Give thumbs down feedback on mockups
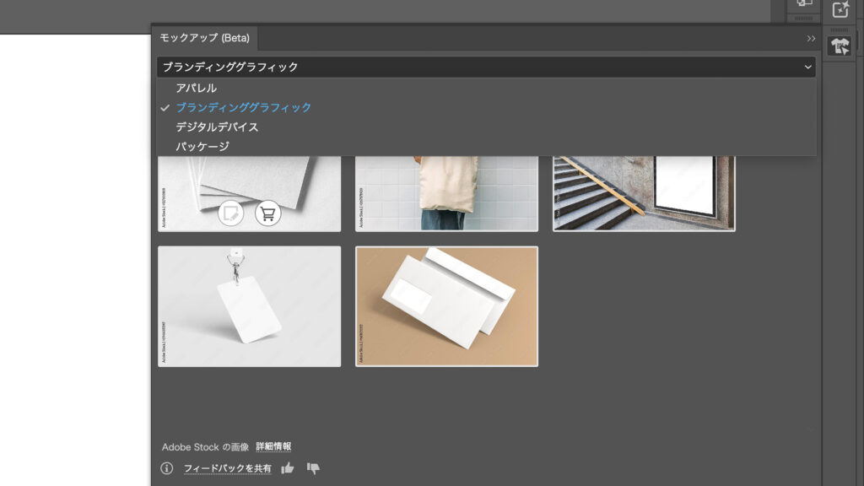This screenshot has width=864, height=486. 311,467
